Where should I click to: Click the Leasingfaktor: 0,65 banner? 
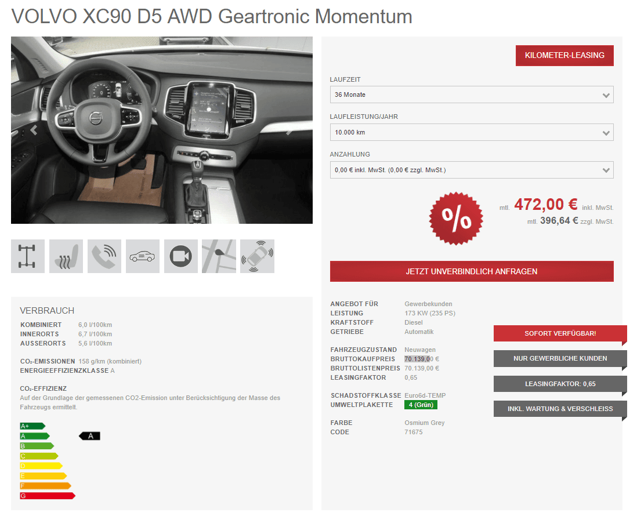pos(560,384)
